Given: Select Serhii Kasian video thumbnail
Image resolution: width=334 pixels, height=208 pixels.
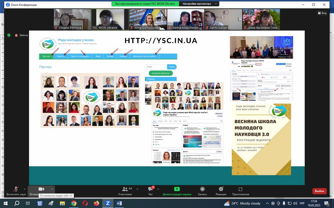Looking at the screenshot, I should pyautogui.click(x=223, y=19).
